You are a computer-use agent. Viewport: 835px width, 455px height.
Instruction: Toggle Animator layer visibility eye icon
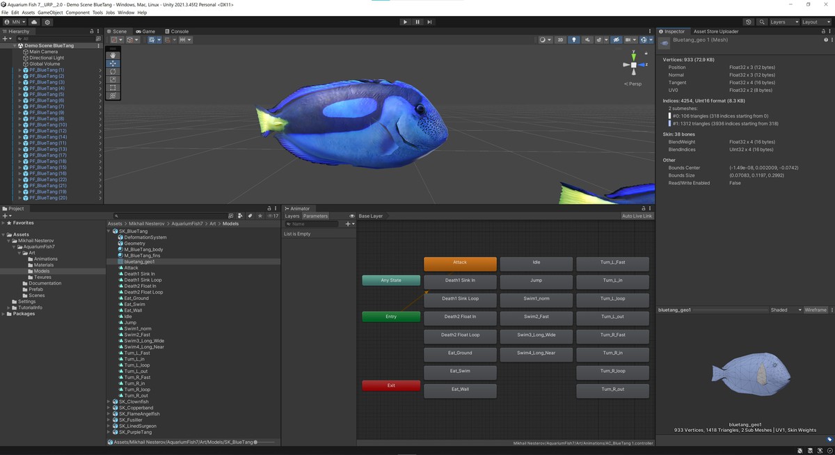click(352, 216)
